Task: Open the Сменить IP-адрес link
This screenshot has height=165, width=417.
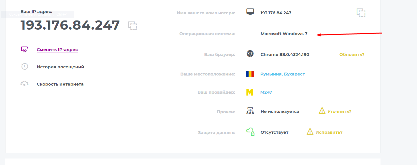Action: click(57, 49)
